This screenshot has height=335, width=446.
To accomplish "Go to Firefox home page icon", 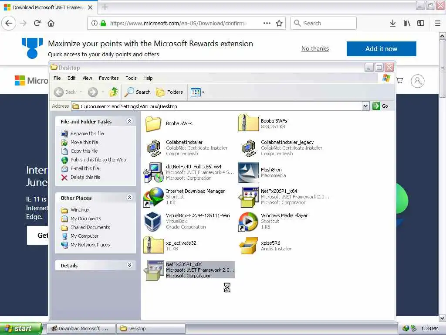I will pos(51,23).
